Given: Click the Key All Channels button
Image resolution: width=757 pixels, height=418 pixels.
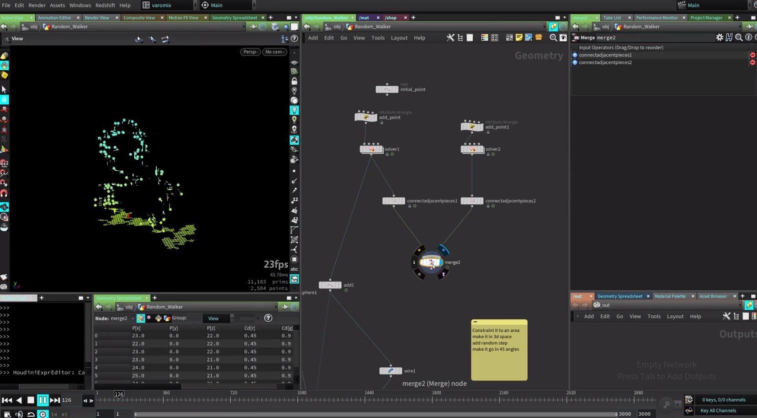Looking at the screenshot, I should (718, 411).
